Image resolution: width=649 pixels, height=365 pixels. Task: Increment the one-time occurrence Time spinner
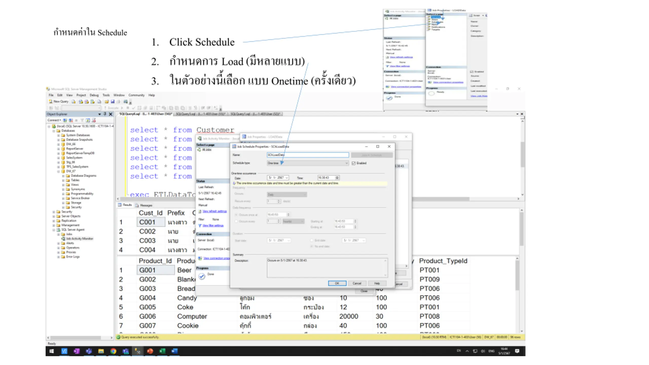point(337,177)
